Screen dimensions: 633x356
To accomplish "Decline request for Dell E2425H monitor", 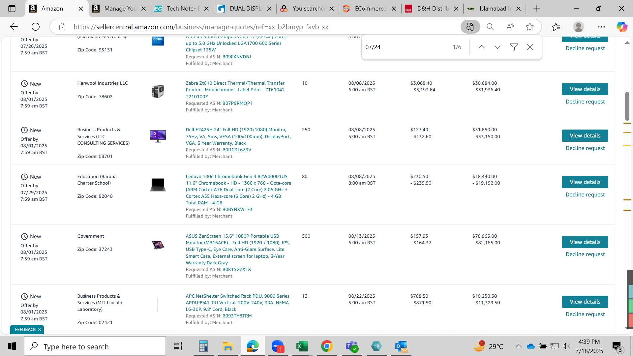I will (x=585, y=148).
